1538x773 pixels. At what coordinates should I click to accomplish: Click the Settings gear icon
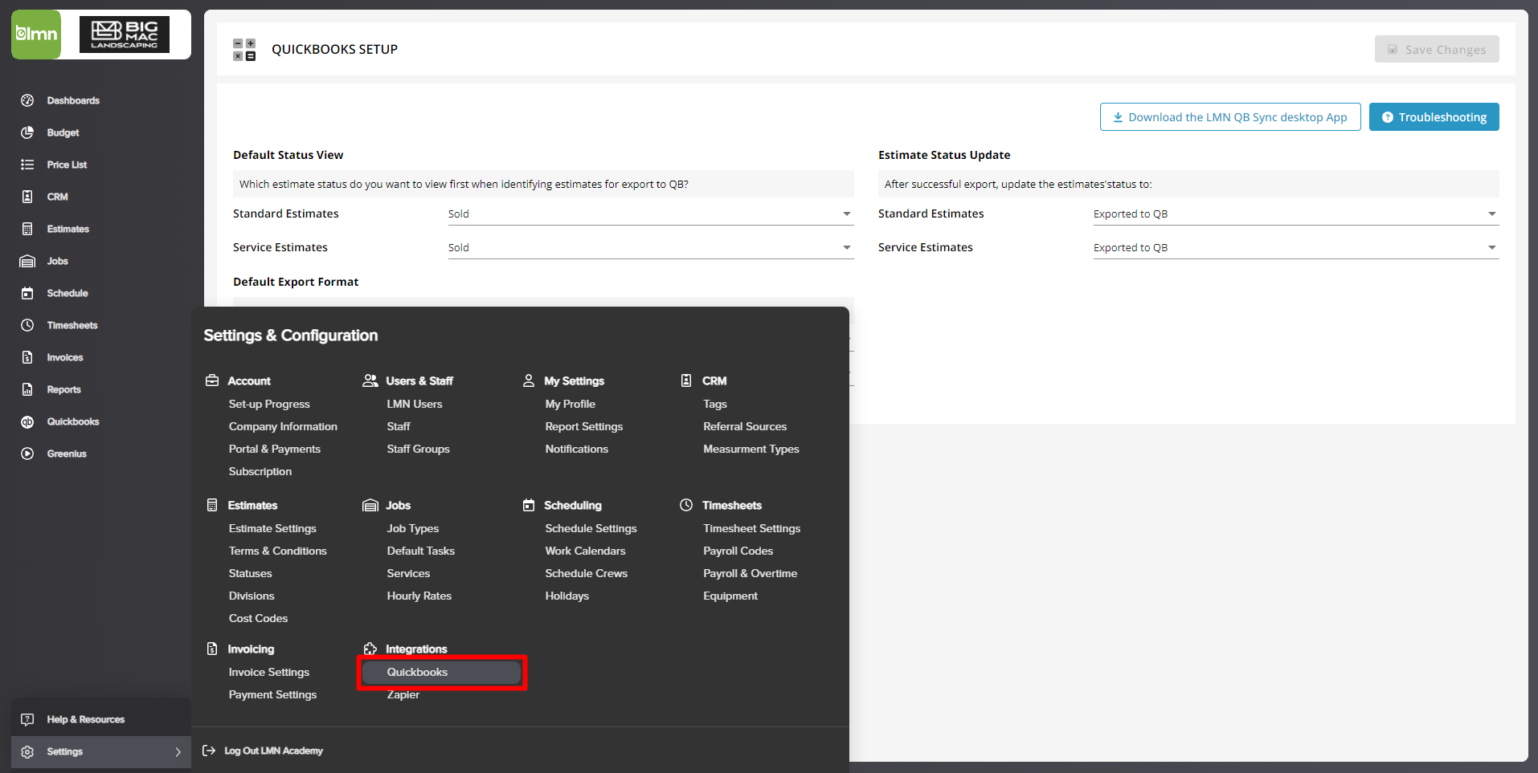click(27, 752)
